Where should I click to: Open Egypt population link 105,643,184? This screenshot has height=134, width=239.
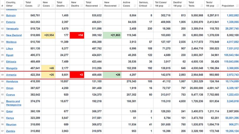coord(231,55)
